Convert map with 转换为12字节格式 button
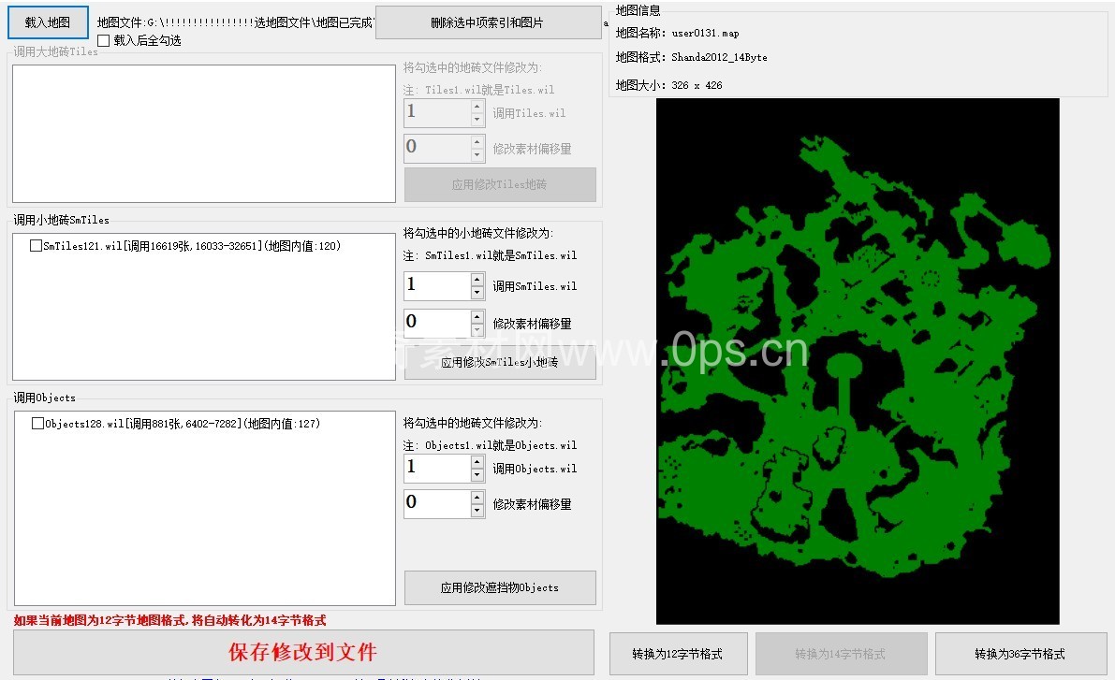This screenshot has height=680, width=1115. pyautogui.click(x=677, y=654)
